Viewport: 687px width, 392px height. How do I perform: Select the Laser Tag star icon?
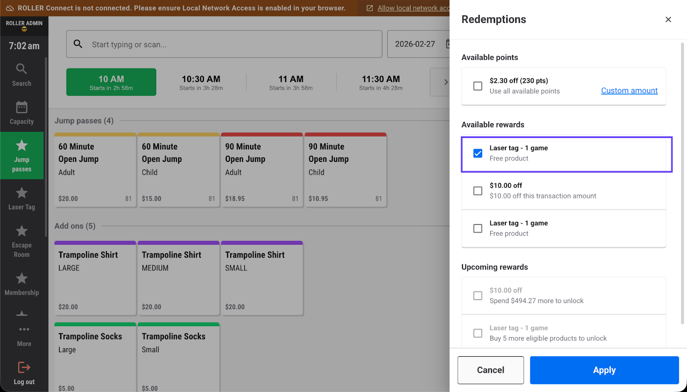tap(21, 193)
